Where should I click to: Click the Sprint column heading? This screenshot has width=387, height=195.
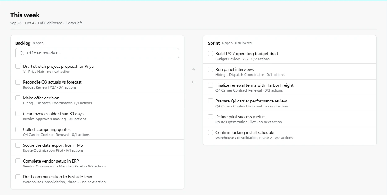[214, 43]
